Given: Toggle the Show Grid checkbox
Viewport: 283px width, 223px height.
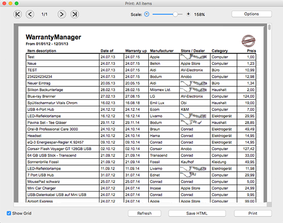Looking at the screenshot, I should click(x=9, y=213).
